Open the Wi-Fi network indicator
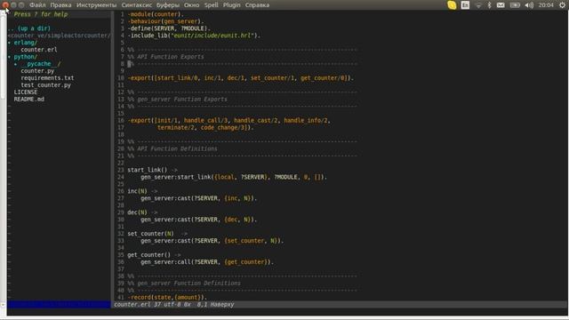 pos(478,5)
